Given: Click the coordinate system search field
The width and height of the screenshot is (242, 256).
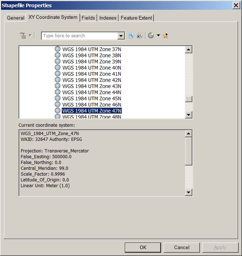Looking at the screenshot, I should (79, 36).
